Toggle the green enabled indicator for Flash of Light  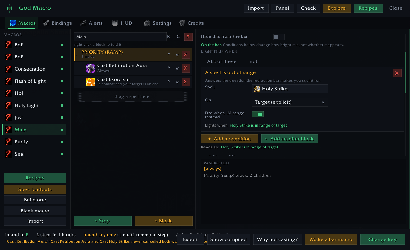pos(62,81)
